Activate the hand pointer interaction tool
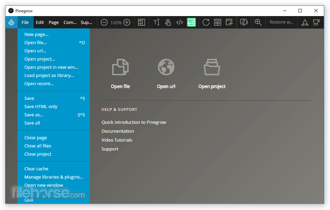Screen dimensions: 330x210 pyautogui.click(x=168, y=22)
